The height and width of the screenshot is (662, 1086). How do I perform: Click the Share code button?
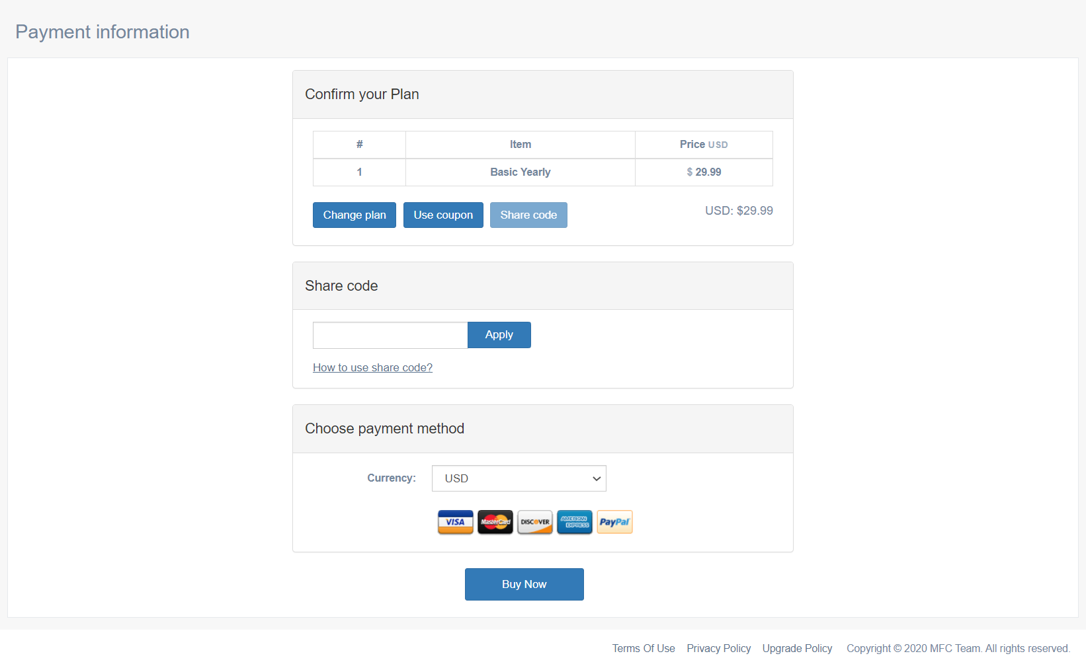click(528, 215)
